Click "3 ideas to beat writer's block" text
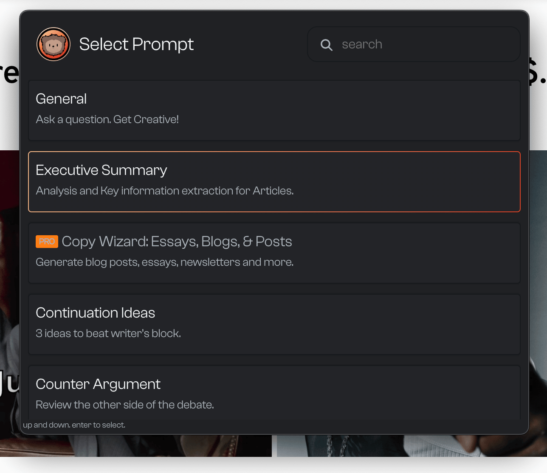 (108, 333)
